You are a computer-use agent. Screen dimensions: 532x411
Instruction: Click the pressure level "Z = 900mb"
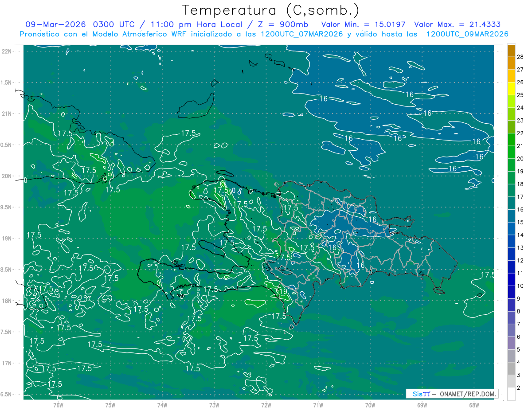pos(282,24)
